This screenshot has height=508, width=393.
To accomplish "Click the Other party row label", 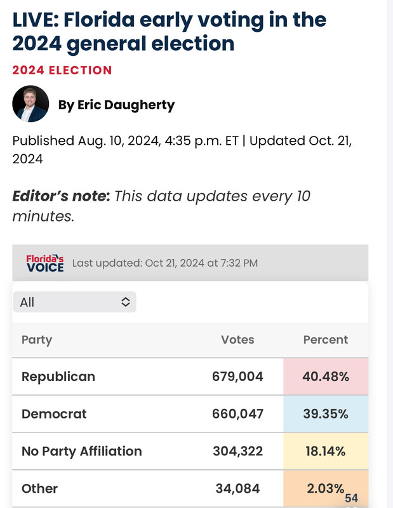I will point(39,488).
